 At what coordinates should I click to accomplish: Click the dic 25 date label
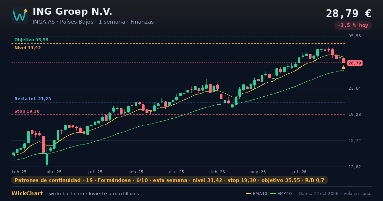[176, 172]
